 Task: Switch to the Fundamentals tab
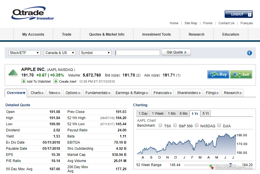point(98,93)
